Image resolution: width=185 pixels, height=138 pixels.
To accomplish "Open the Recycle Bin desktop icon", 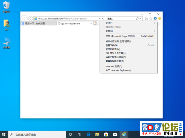I will click(6, 7).
